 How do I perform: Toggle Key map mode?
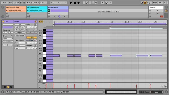coord(149,3)
